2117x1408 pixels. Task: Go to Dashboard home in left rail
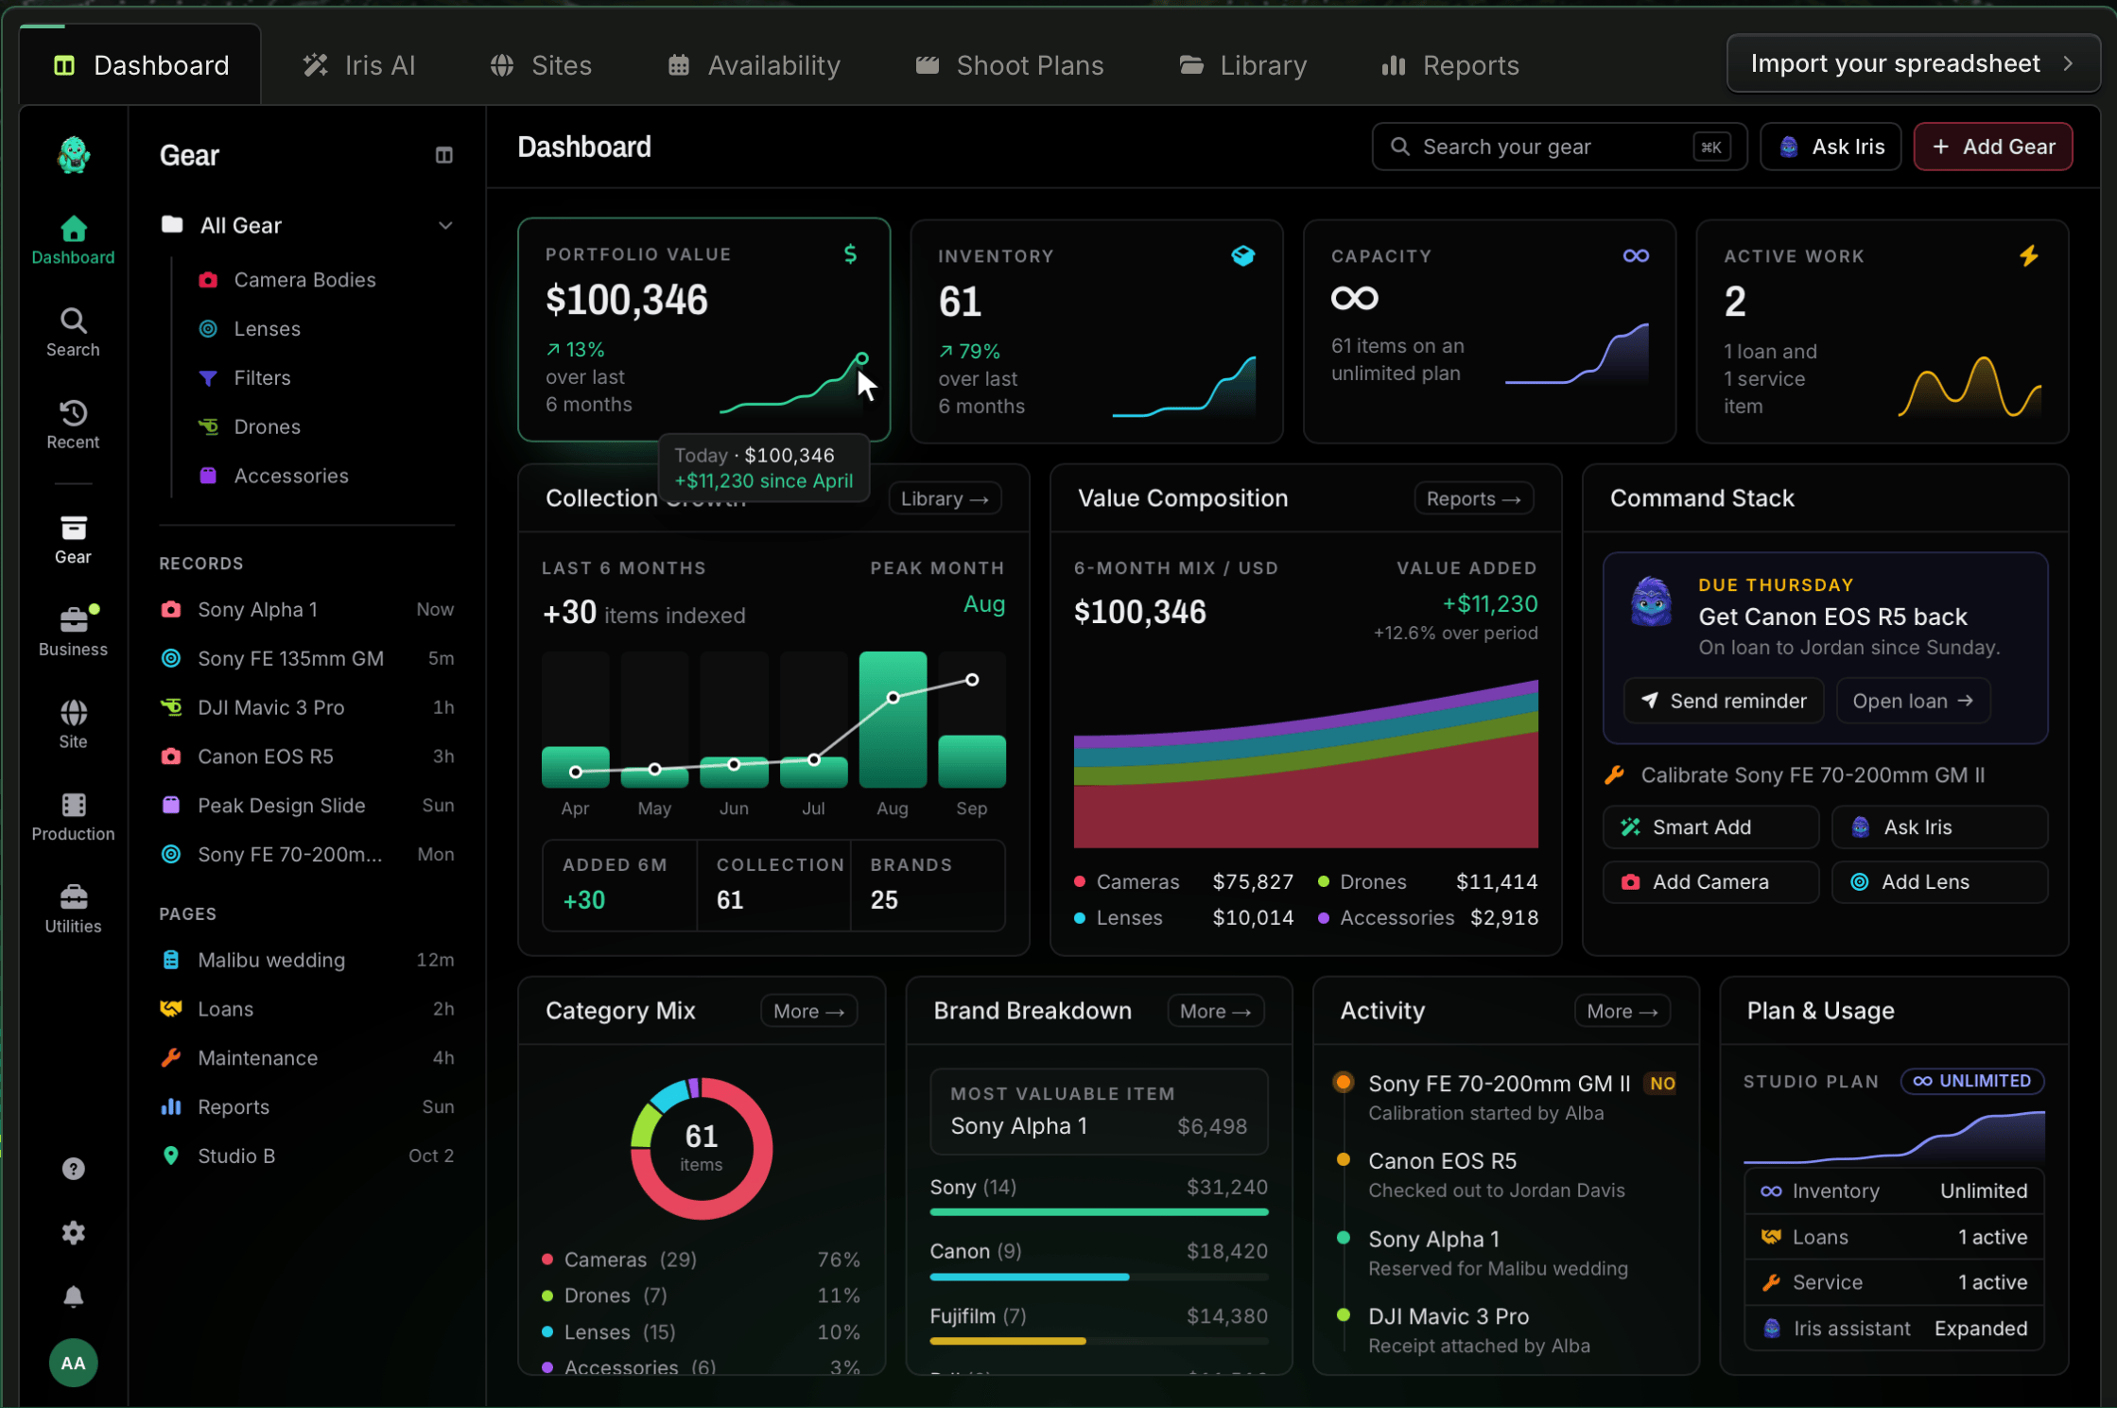pos(73,240)
